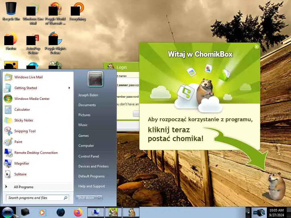
Task: Open Peggle World of Warcraft desktop shortcut
Action: 55,13
